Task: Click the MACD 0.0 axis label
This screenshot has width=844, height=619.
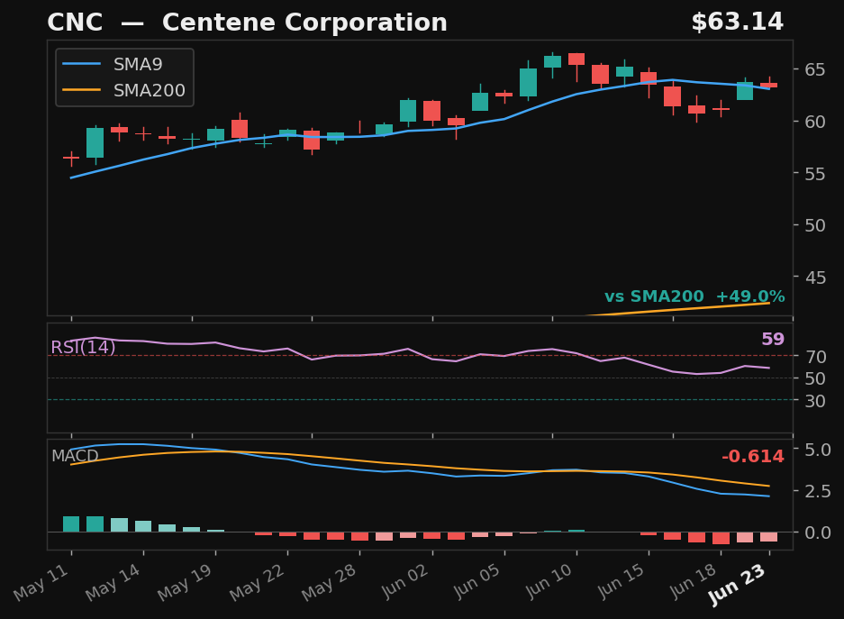Action: tap(818, 533)
